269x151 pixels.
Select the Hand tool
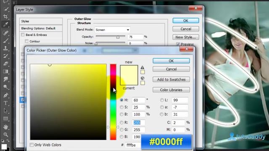[5, 127]
